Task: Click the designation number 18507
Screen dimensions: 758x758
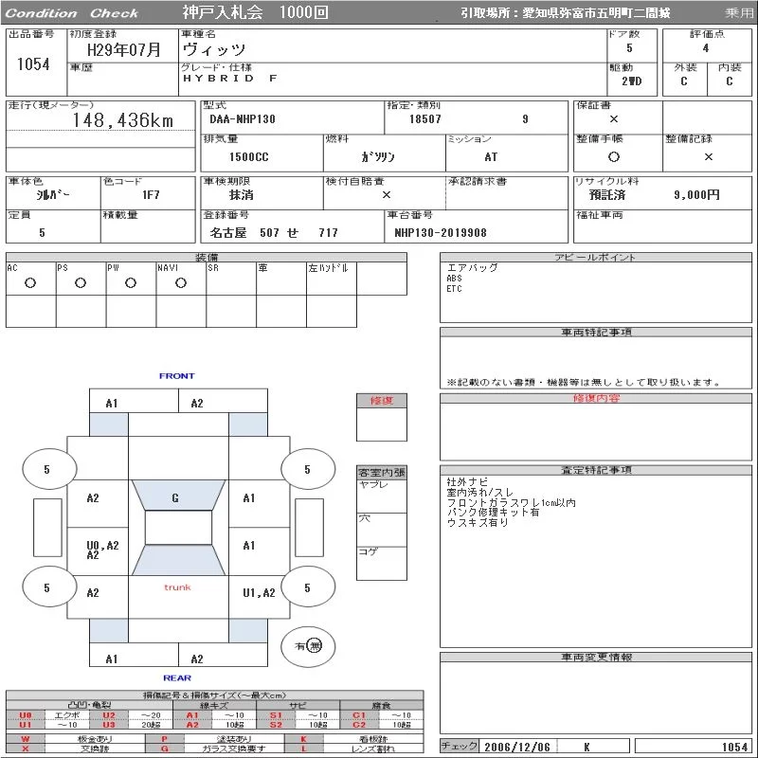Action: tap(424, 119)
